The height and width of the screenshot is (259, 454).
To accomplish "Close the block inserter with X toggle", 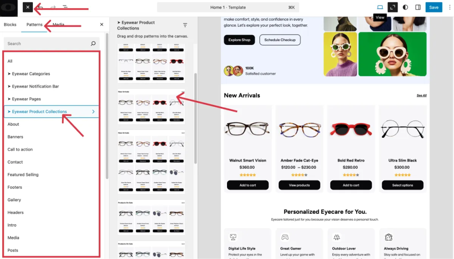I will [x=27, y=7].
